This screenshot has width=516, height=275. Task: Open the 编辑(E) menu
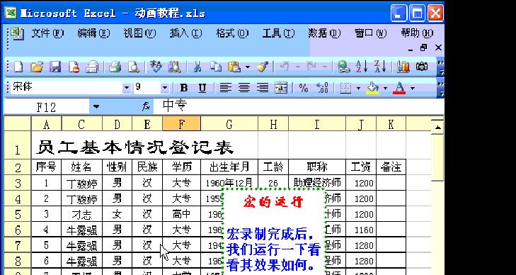click(94, 33)
